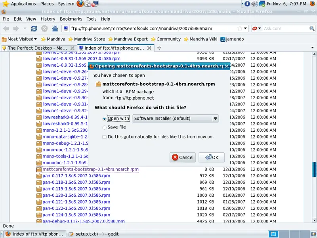The image size is (317, 238).
Task: Click the Jamendo bookmark icon
Action: (223, 39)
